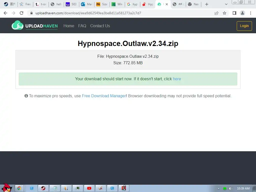Click 'here' to start download manually
256x192 pixels.
(177, 79)
